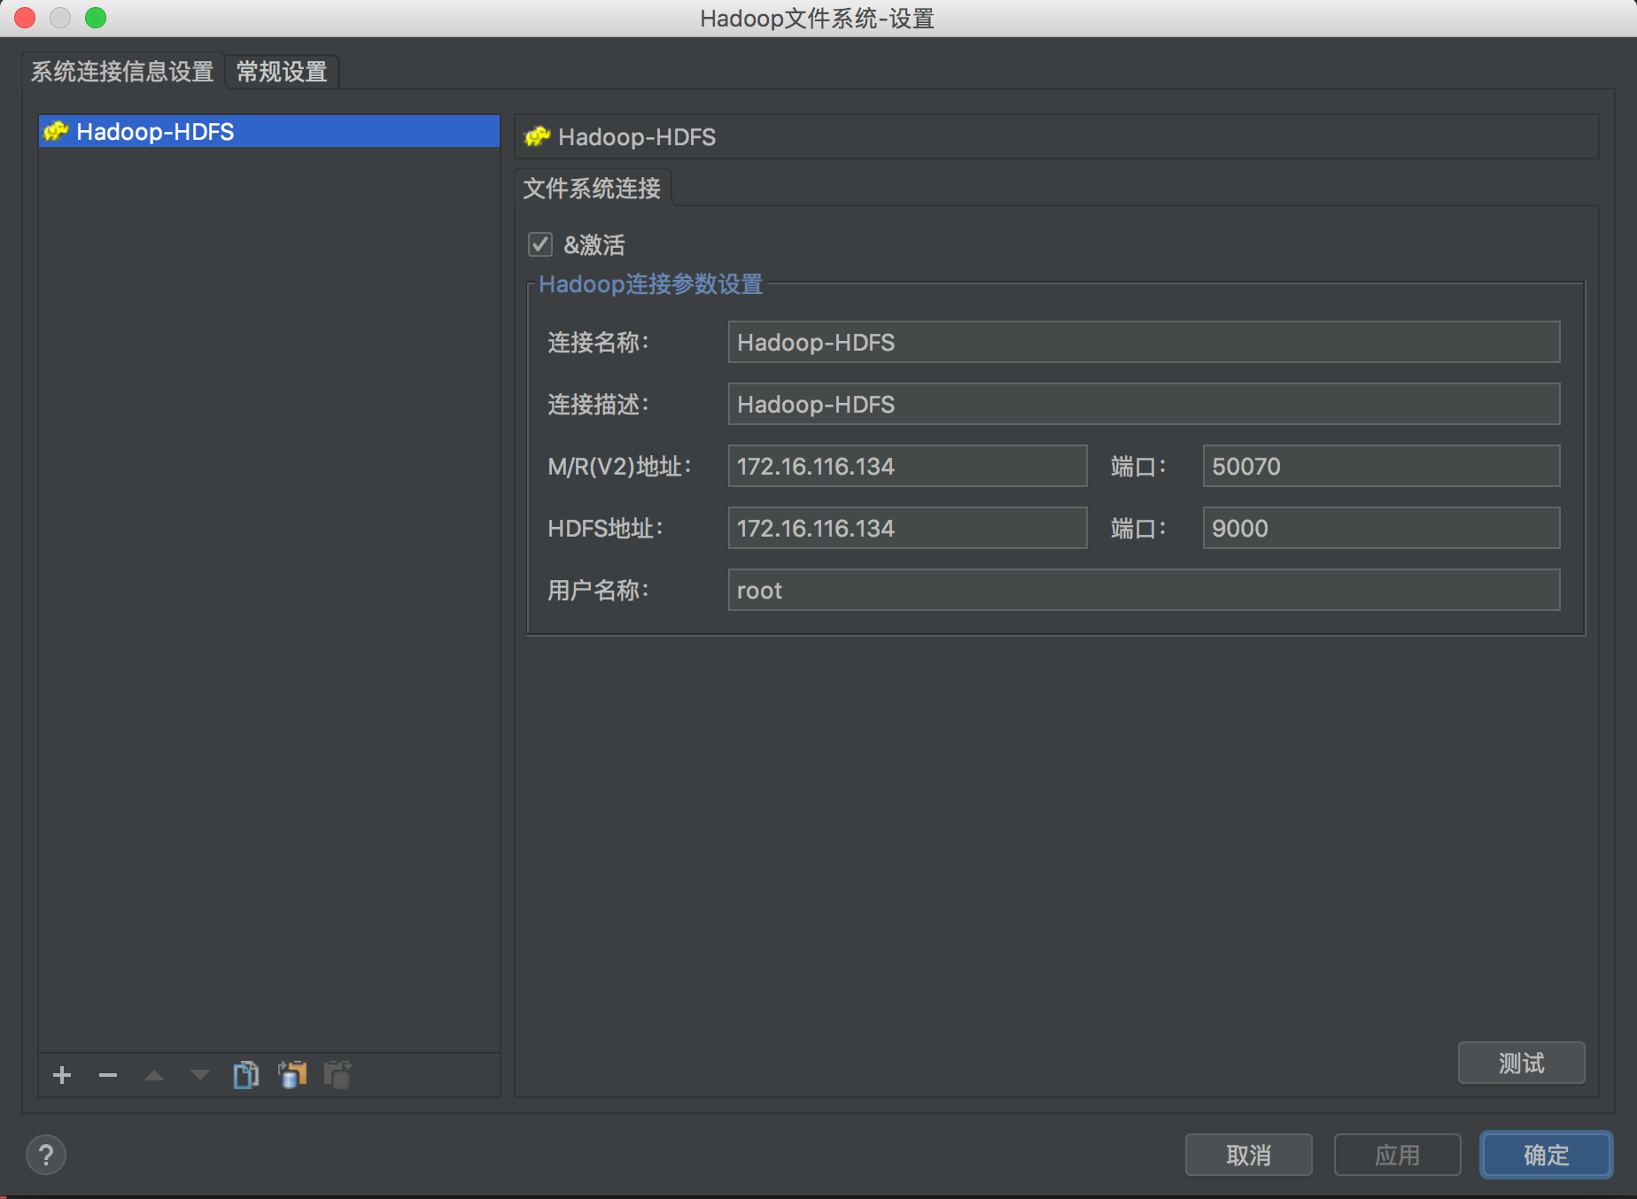Image resolution: width=1637 pixels, height=1199 pixels.
Task: Click the greyed-out clipboard icon in toolbar
Action: click(338, 1075)
